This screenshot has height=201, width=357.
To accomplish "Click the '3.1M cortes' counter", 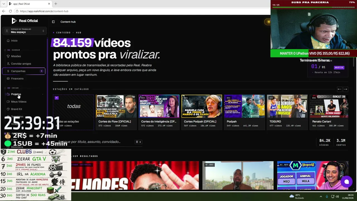I will (341, 142).
